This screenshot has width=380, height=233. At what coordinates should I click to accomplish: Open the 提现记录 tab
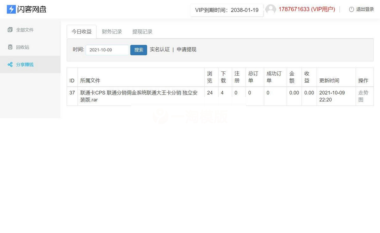click(x=142, y=32)
